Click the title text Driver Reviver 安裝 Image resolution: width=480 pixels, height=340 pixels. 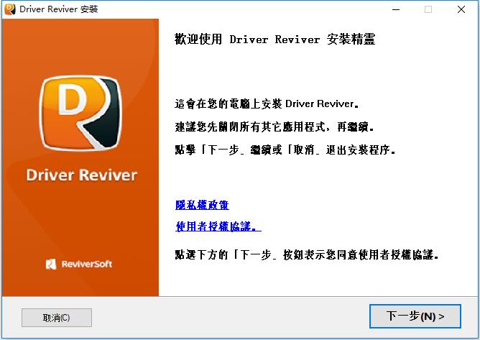click(59, 9)
